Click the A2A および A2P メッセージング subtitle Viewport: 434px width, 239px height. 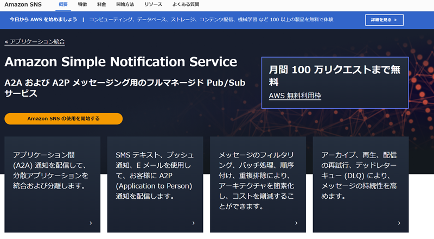coord(125,88)
